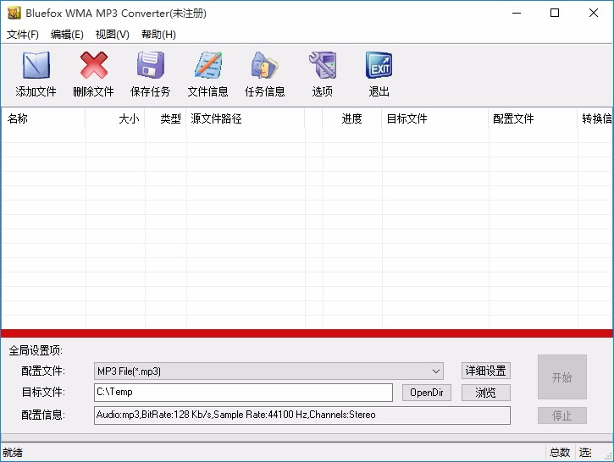Click the 选: status bar entry

point(585,453)
